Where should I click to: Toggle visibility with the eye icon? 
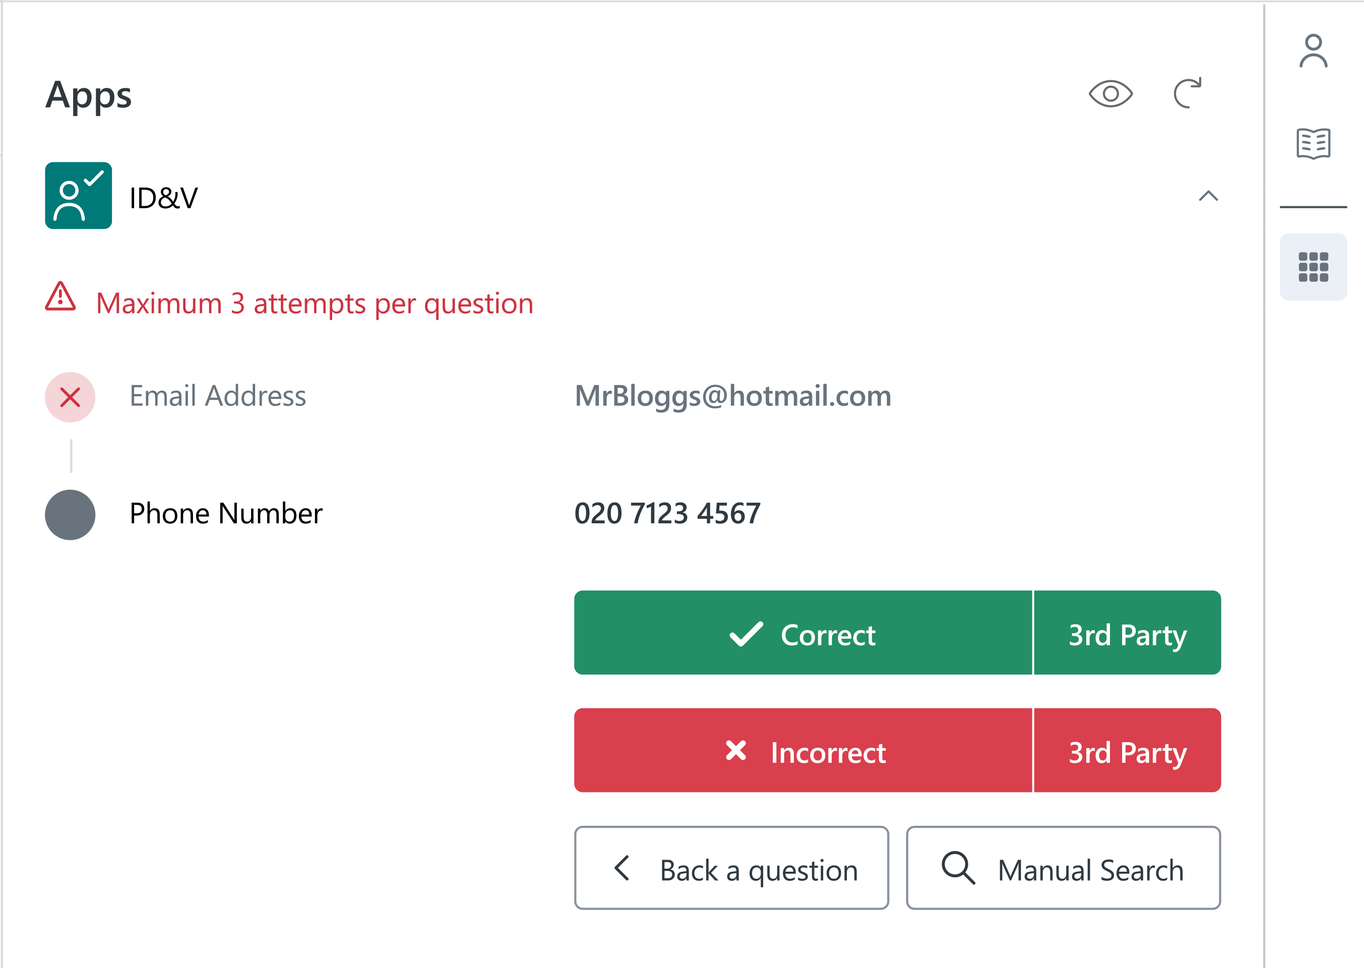(x=1110, y=94)
